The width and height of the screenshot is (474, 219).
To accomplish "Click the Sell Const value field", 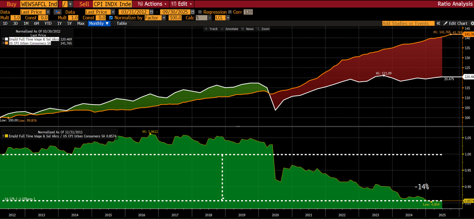I will [x=102, y=18].
